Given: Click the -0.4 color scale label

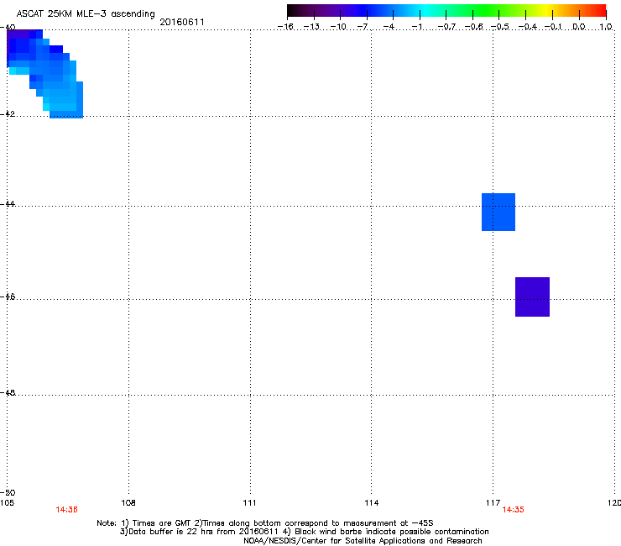Looking at the screenshot, I should [x=528, y=27].
